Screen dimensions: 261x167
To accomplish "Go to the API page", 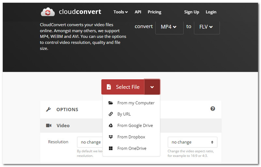I will tap(138, 12).
